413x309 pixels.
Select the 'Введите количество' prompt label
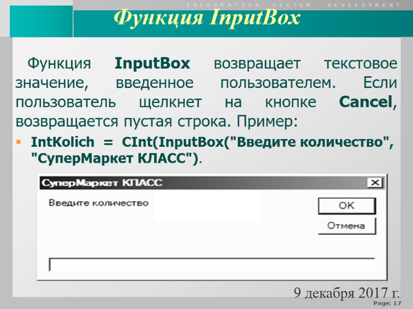tap(99, 203)
